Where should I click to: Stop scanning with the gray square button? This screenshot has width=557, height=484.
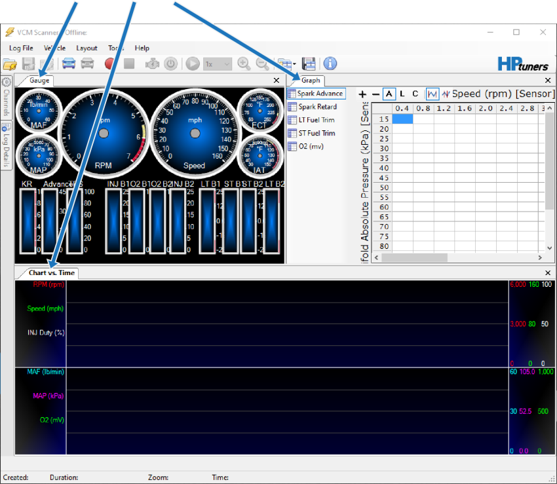[x=129, y=64]
